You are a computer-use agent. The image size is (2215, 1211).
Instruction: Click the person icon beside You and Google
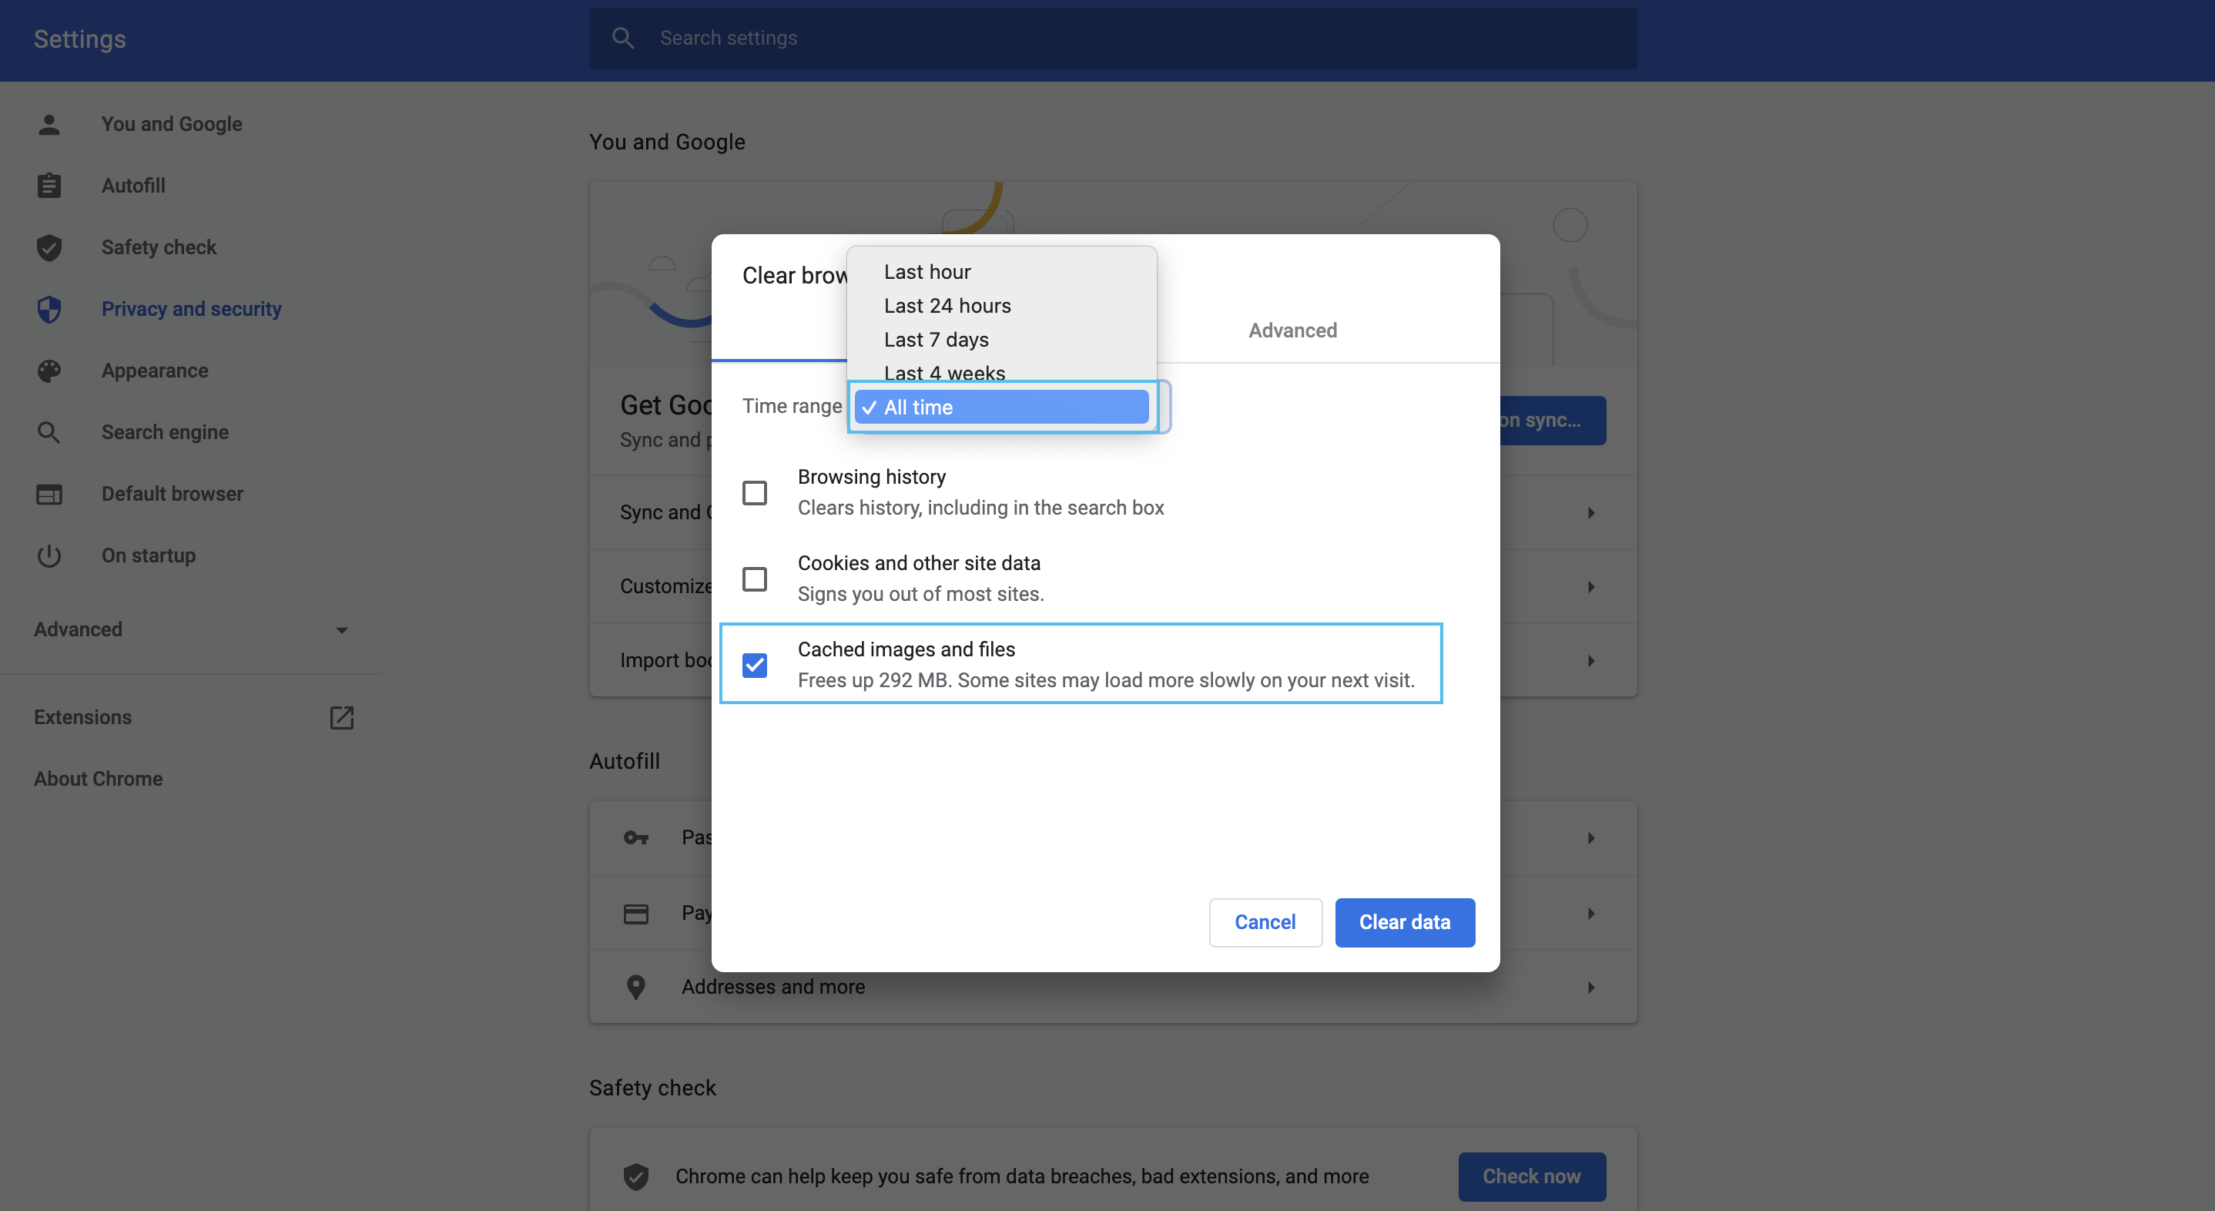click(49, 124)
